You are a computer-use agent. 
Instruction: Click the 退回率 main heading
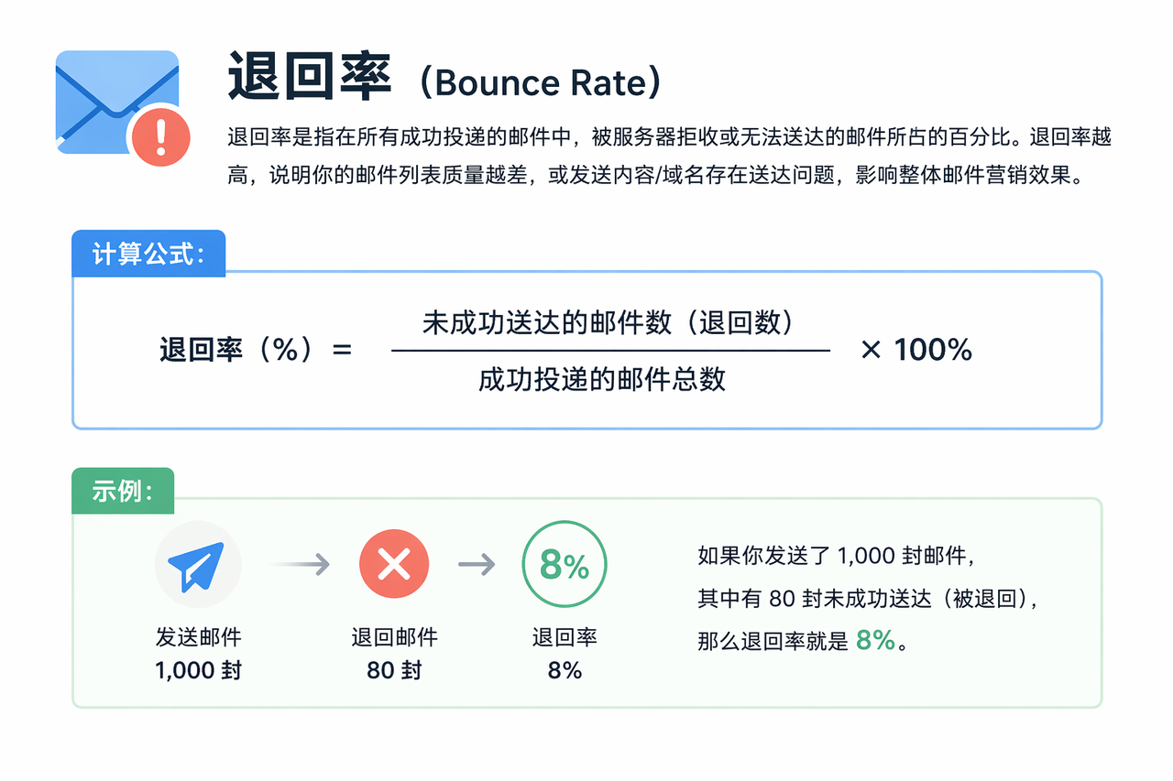pos(310,78)
